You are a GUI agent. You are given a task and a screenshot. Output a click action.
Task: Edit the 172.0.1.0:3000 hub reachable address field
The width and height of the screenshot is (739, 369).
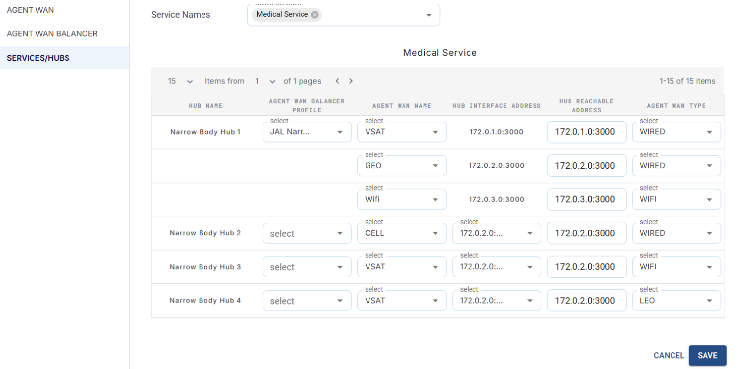(x=586, y=132)
